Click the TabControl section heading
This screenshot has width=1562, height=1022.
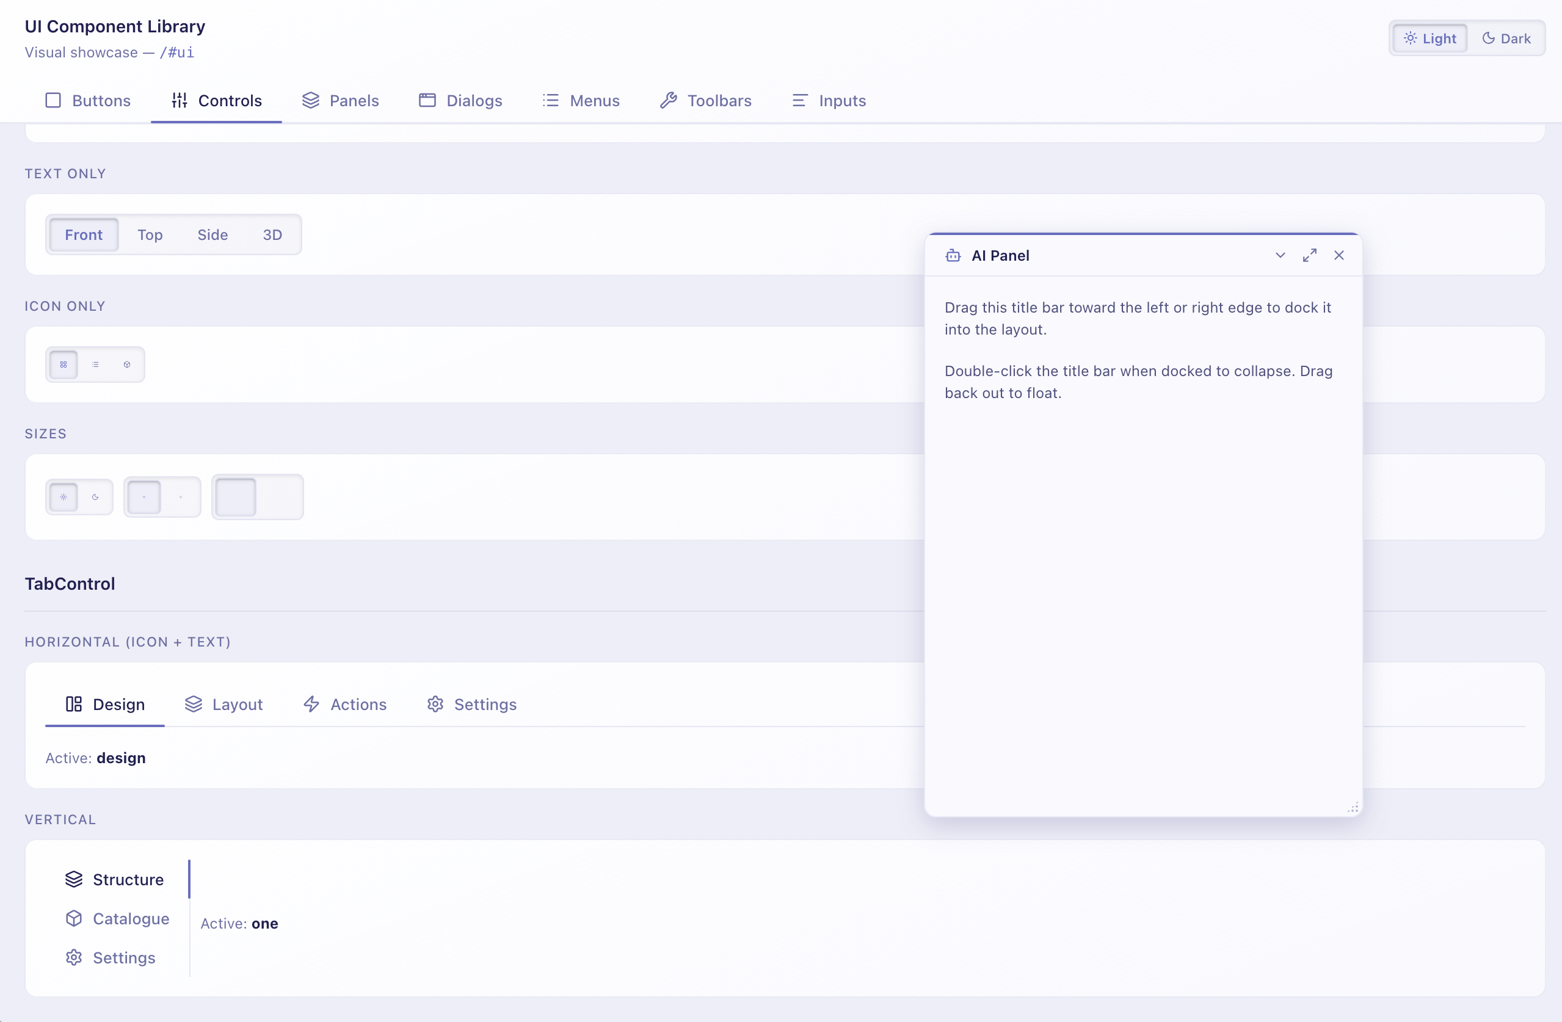(70, 584)
